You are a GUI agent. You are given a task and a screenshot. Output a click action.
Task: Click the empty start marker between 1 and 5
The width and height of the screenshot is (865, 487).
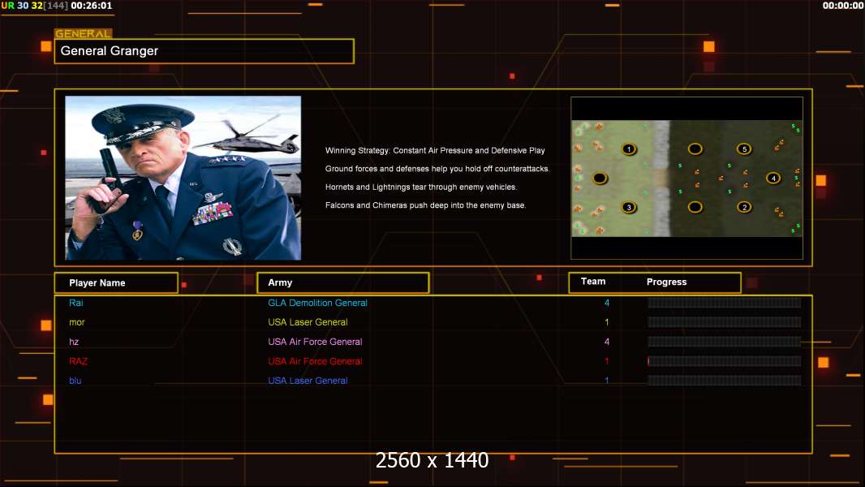pos(695,149)
